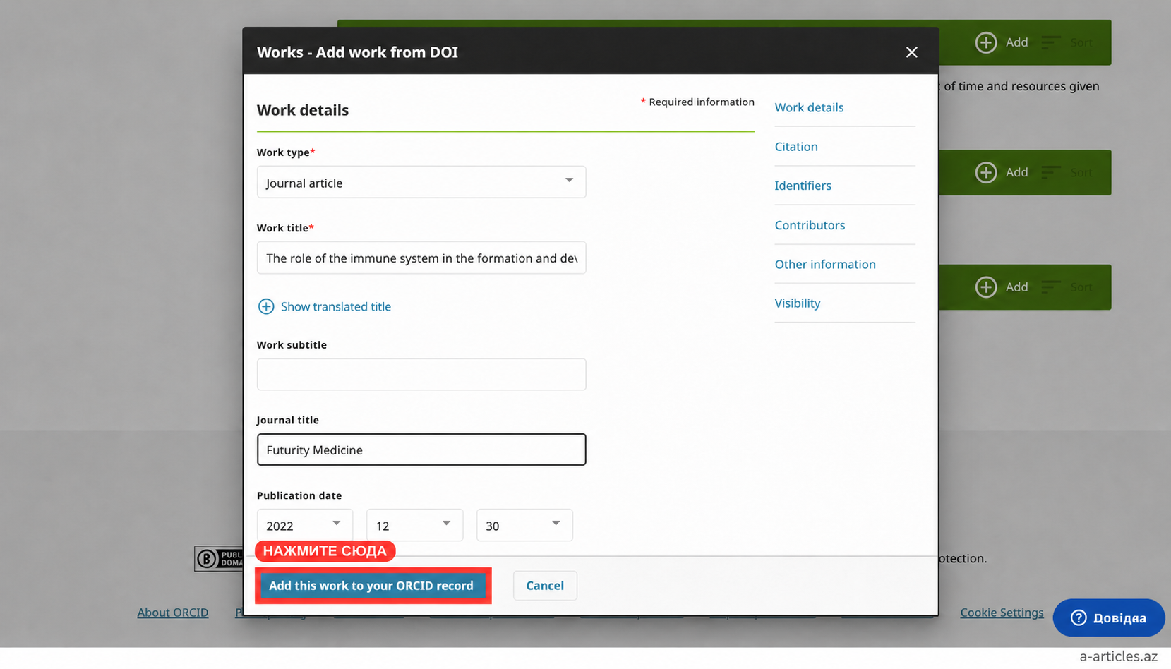1171x669 pixels.
Task: Click Add this work to your ORCID record
Action: point(372,586)
